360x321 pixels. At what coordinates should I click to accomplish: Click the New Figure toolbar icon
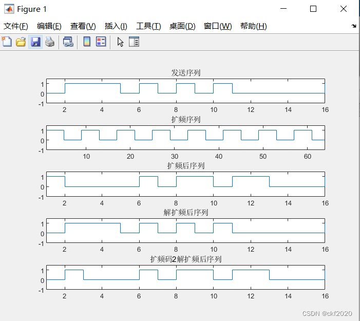pyautogui.click(x=7, y=42)
